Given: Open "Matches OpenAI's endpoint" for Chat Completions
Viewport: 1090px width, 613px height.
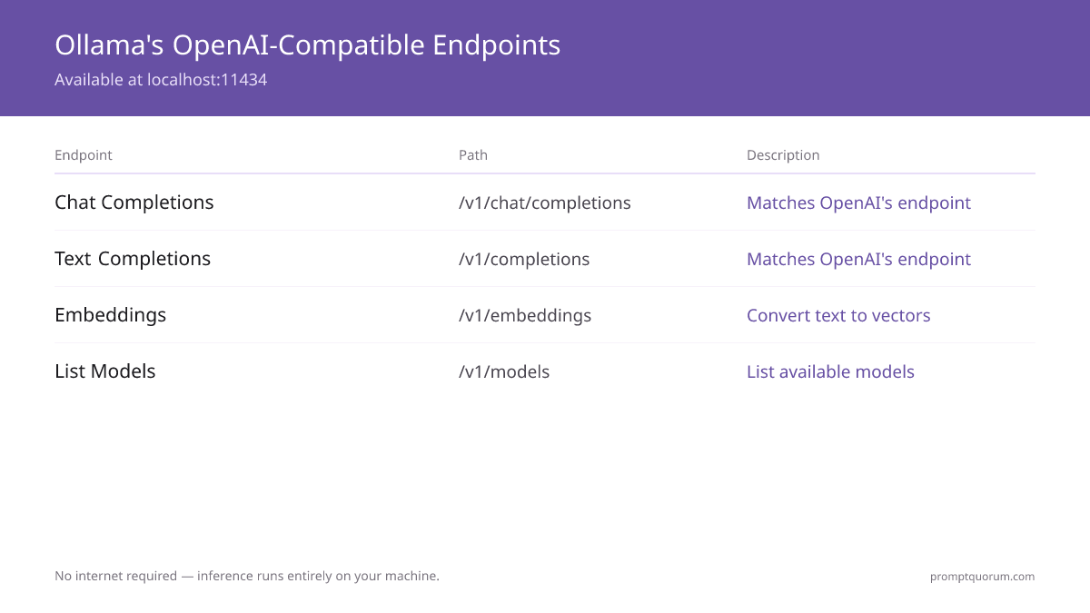Looking at the screenshot, I should pos(858,203).
